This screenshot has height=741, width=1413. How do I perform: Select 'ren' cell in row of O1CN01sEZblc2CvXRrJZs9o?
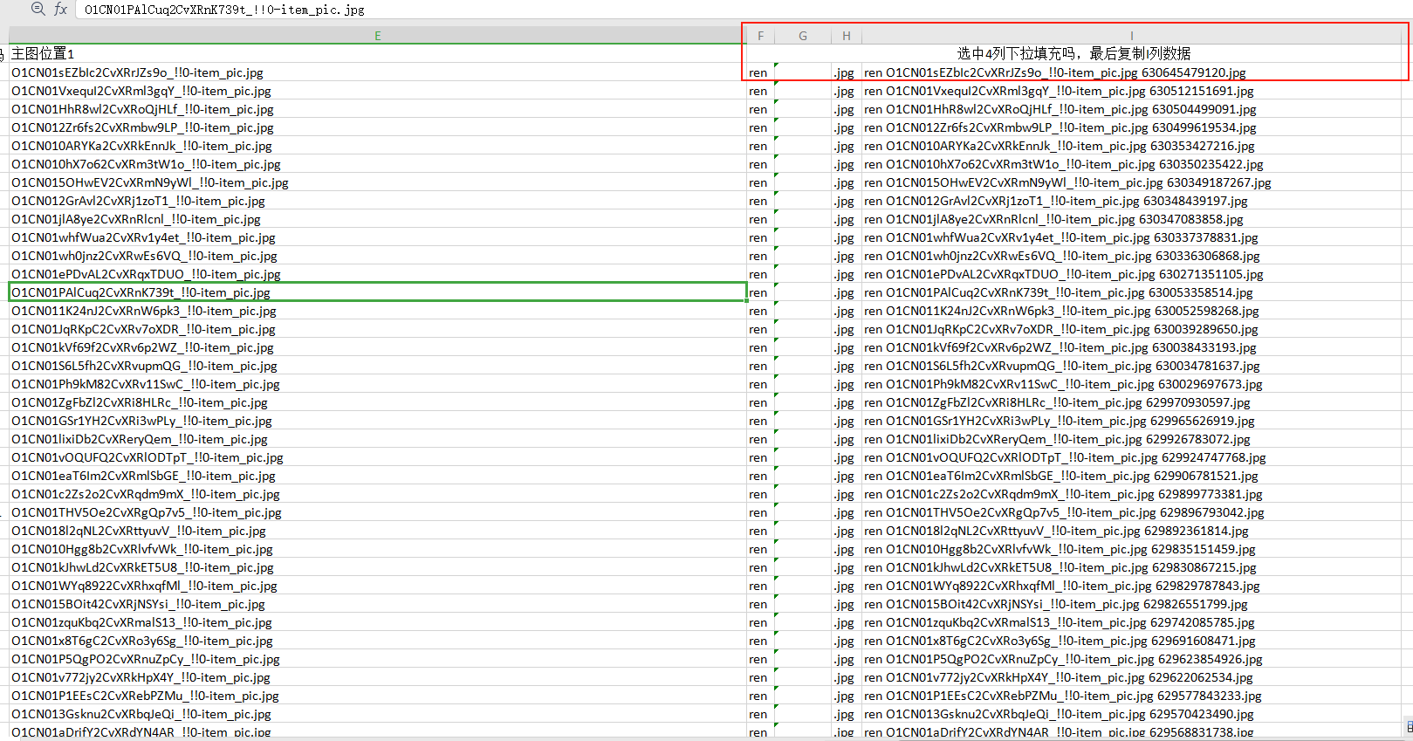point(760,72)
